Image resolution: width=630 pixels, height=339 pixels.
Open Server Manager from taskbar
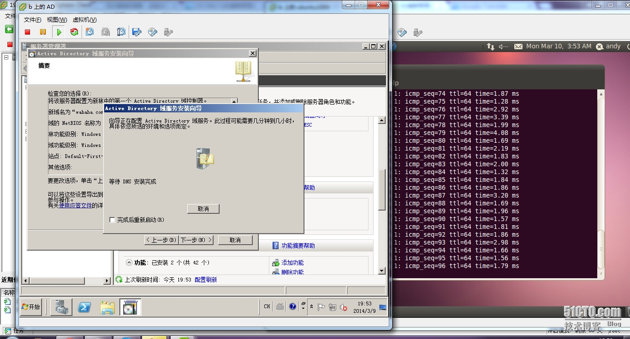point(61,307)
